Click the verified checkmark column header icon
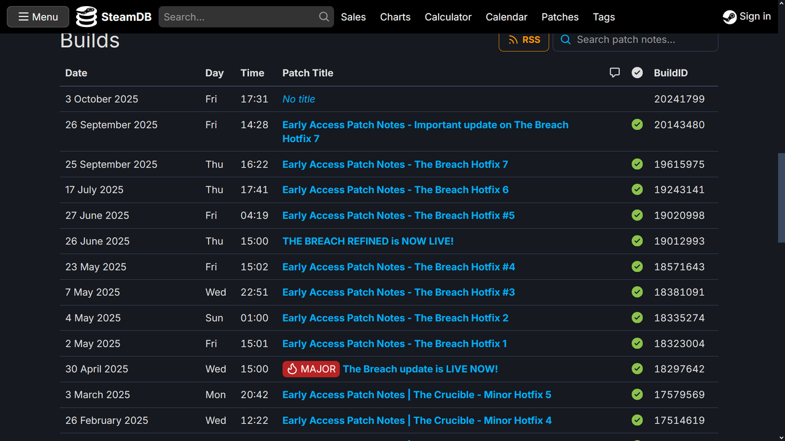 point(637,72)
